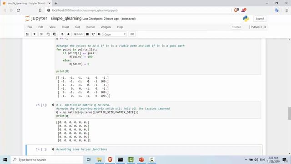Click the Jupyter logo to go home
This screenshot has height=164, width=291.
36,18
